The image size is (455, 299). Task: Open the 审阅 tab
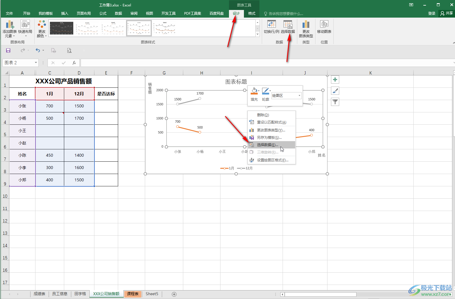coord(134,13)
